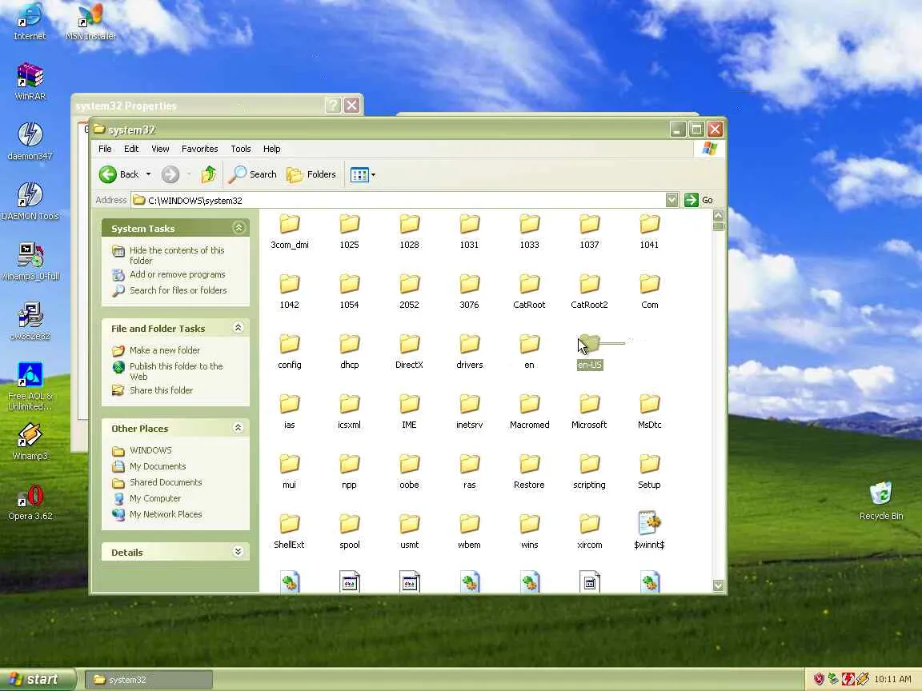
Task: Click Add or remove programs link
Action: (x=178, y=274)
